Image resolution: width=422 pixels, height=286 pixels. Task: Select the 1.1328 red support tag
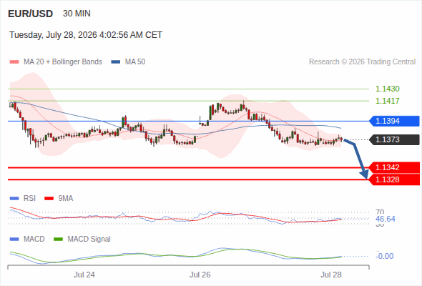point(394,179)
